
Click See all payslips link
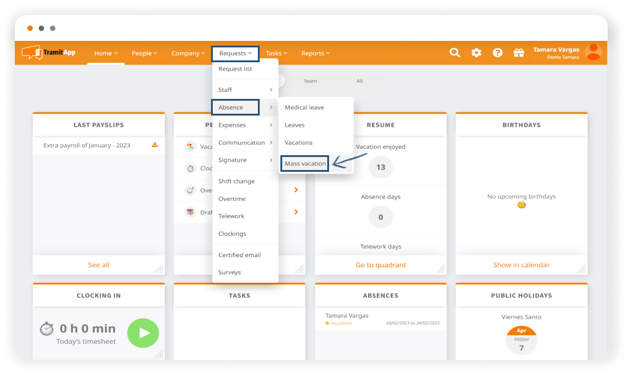pos(98,265)
